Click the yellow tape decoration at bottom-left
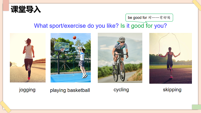The image size is (201, 113). 5,106
